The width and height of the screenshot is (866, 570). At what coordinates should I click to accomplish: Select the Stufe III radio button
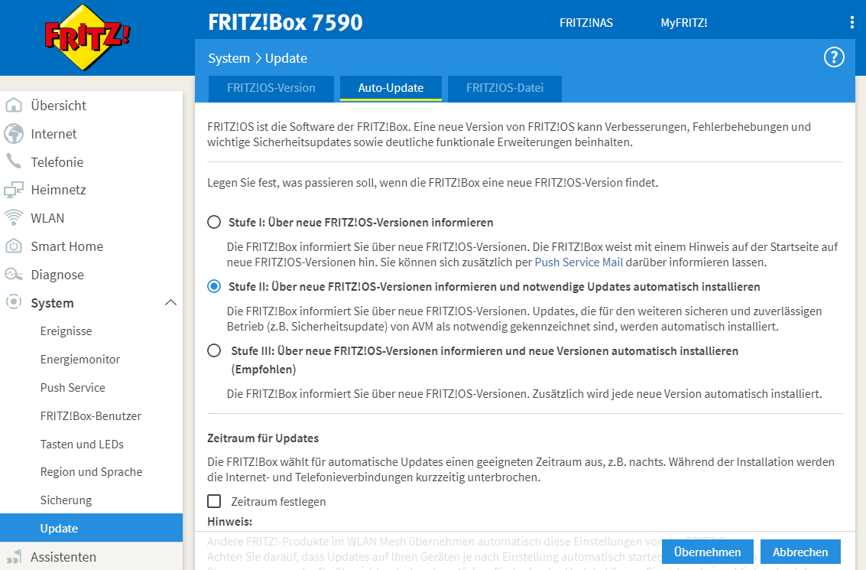tap(214, 351)
